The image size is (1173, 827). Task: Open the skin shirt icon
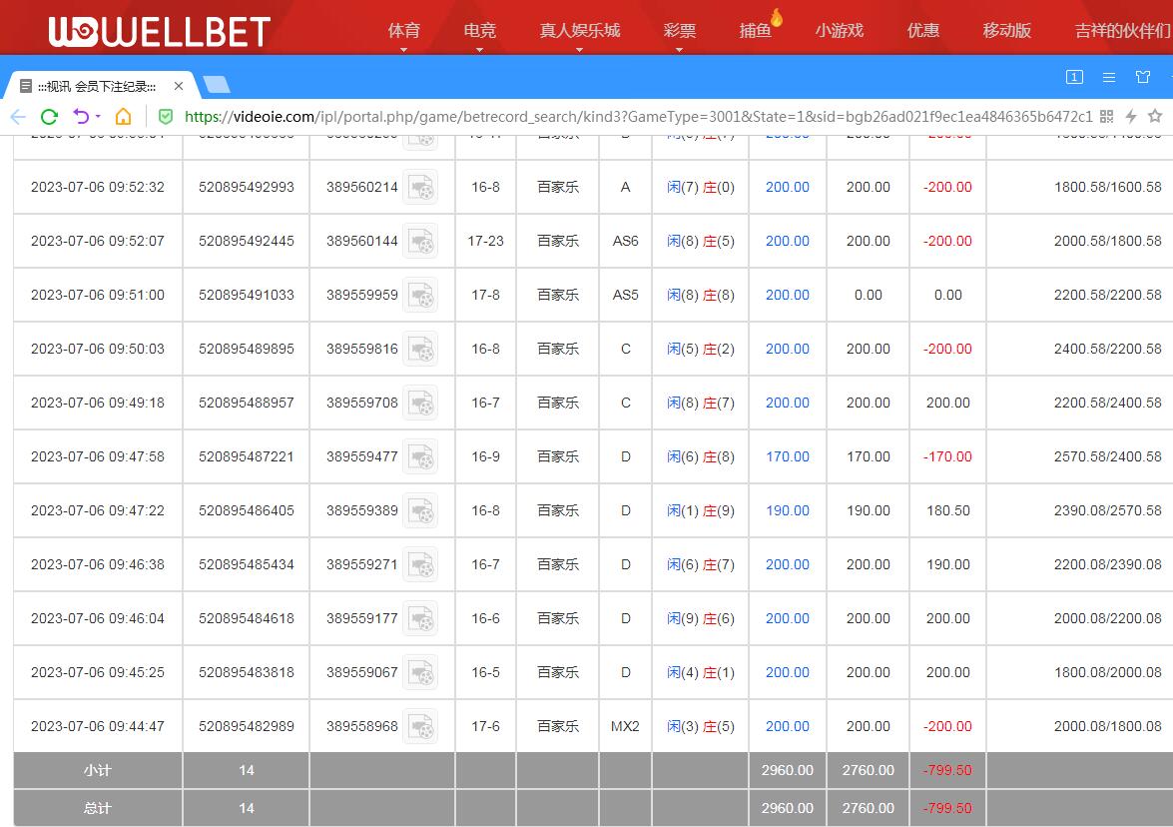pos(1142,77)
